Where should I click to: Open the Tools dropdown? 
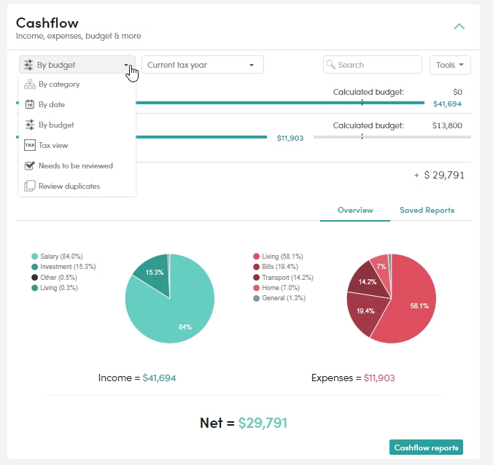coord(450,65)
